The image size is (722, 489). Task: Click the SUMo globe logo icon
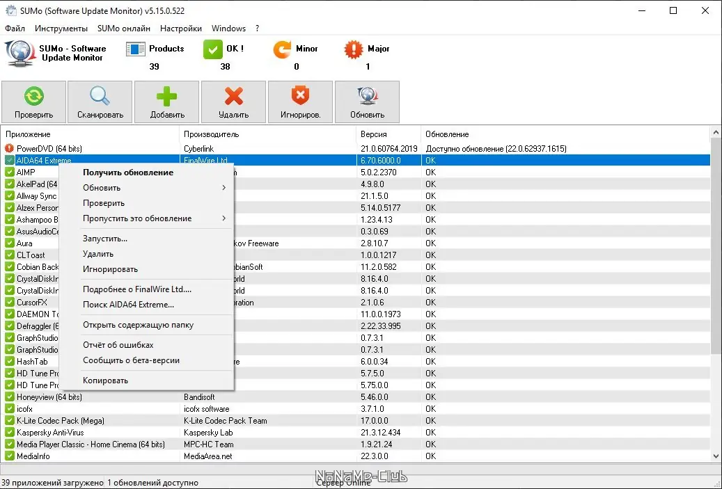pyautogui.click(x=19, y=53)
